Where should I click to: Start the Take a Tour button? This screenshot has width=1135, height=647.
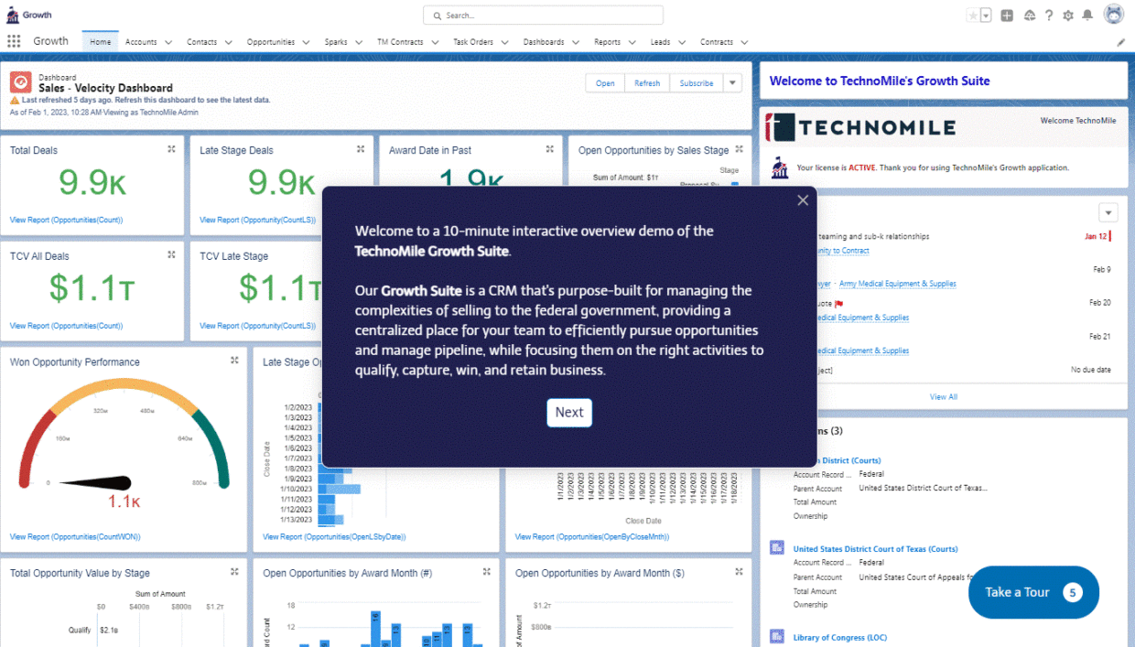(x=1033, y=592)
